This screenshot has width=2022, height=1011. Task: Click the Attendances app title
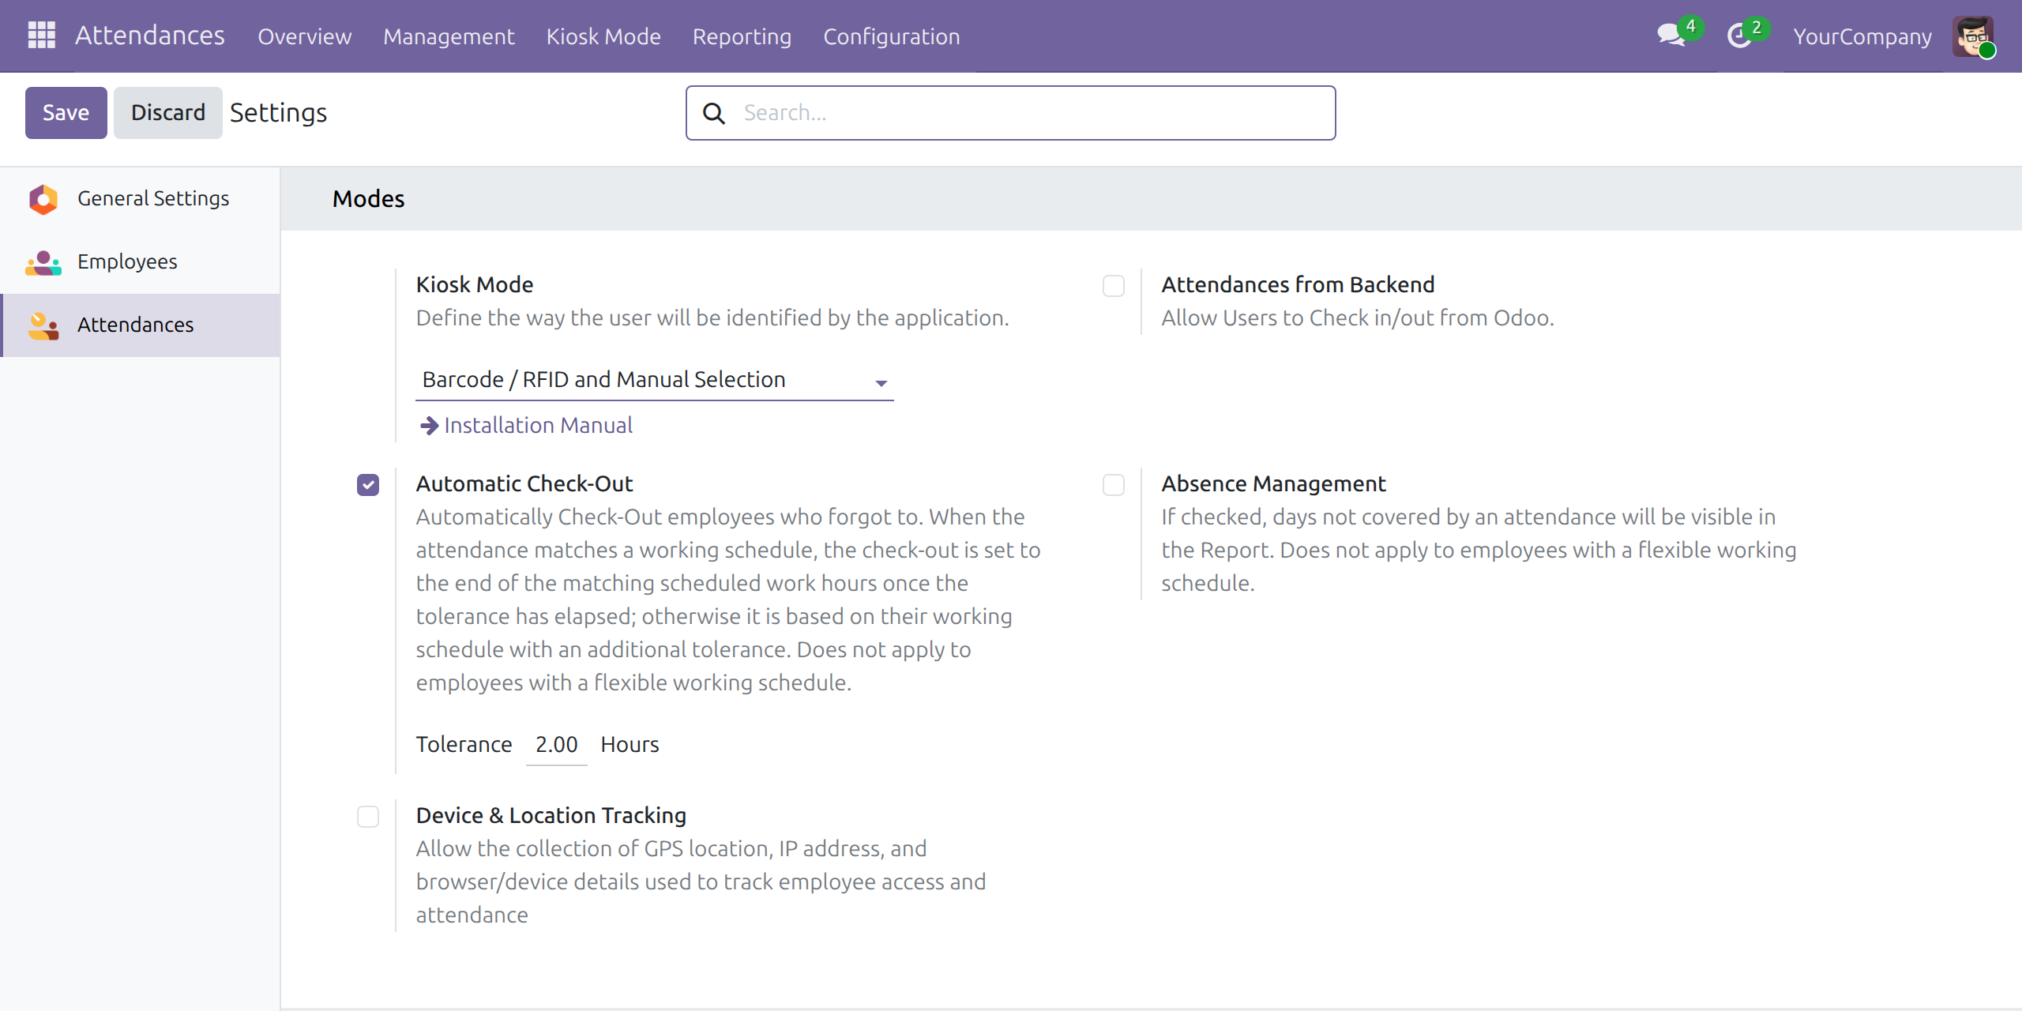point(150,36)
